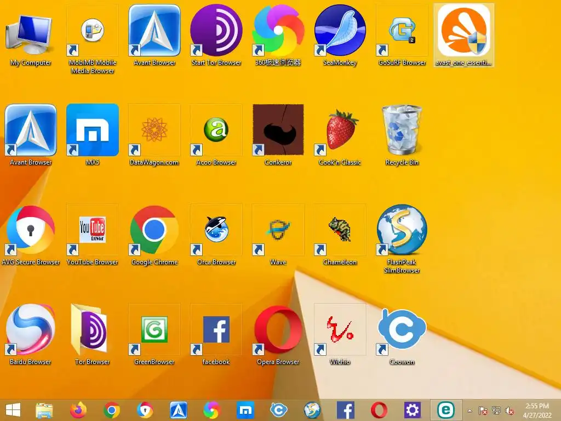
Task: Launch 360 browser from taskbar
Action: coord(212,410)
